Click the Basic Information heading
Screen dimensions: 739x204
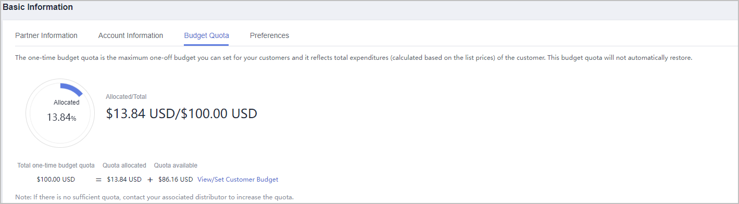pyautogui.click(x=38, y=7)
